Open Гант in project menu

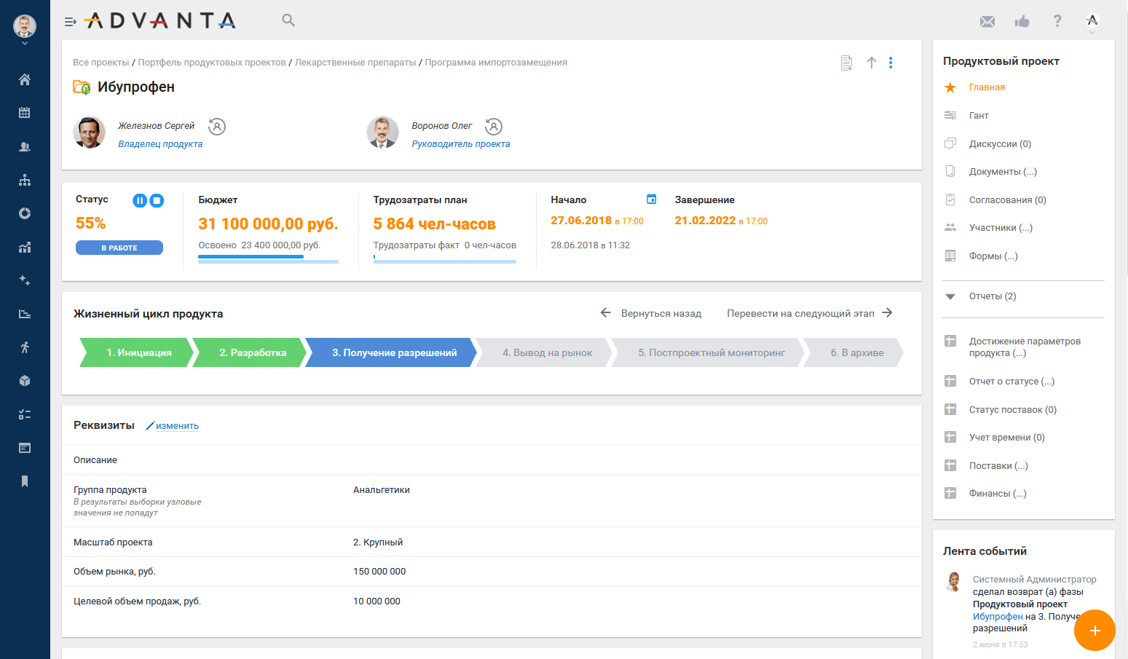[979, 116]
